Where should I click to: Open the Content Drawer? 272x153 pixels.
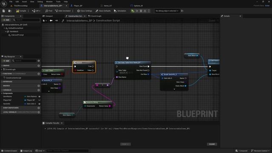[9, 151]
